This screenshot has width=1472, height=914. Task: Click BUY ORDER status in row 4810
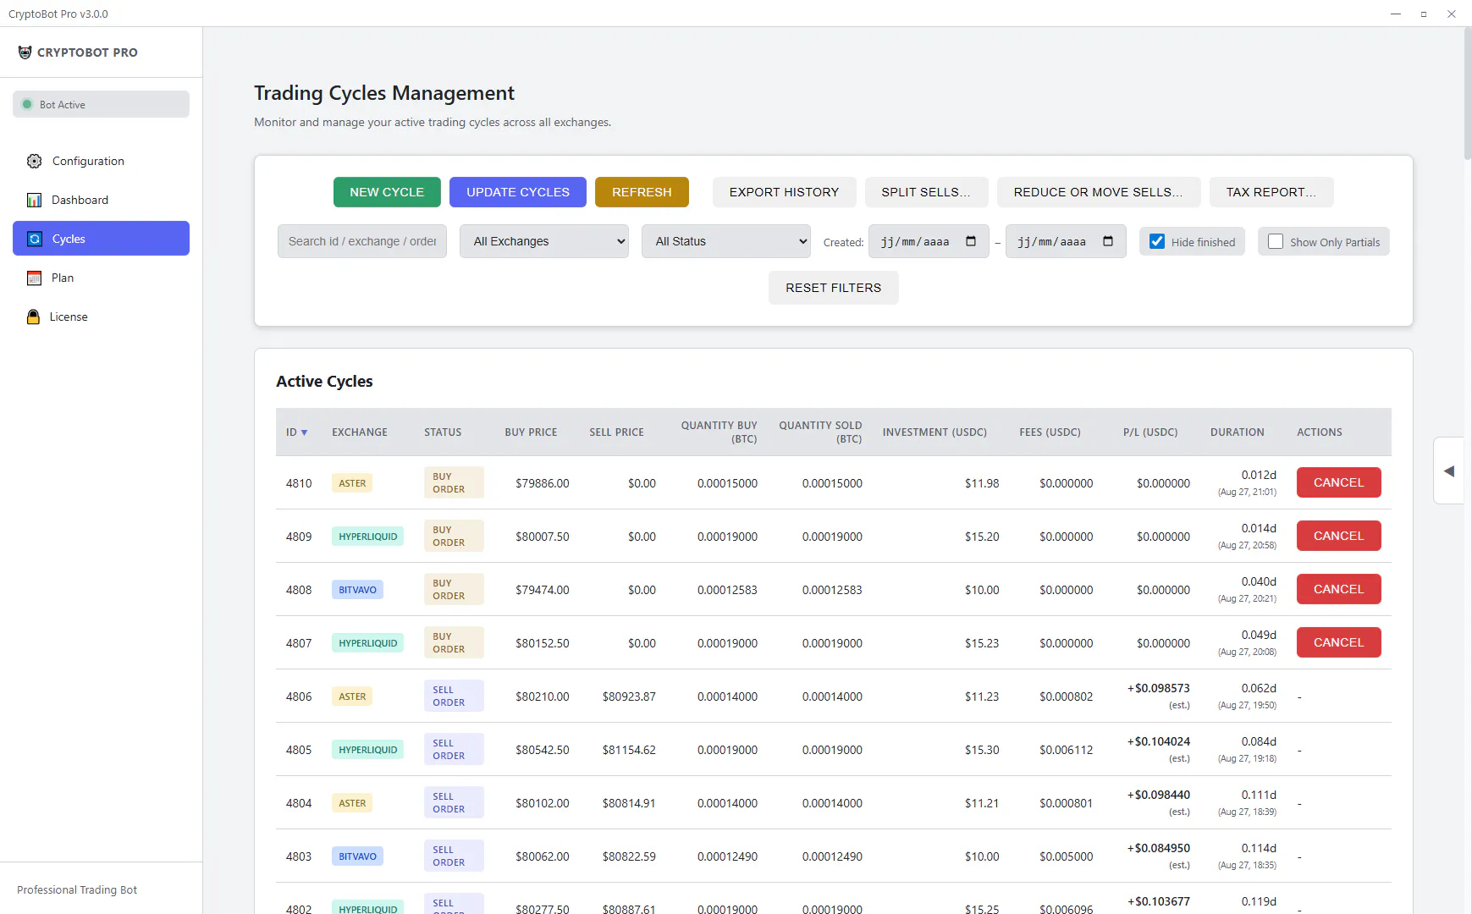coord(454,482)
